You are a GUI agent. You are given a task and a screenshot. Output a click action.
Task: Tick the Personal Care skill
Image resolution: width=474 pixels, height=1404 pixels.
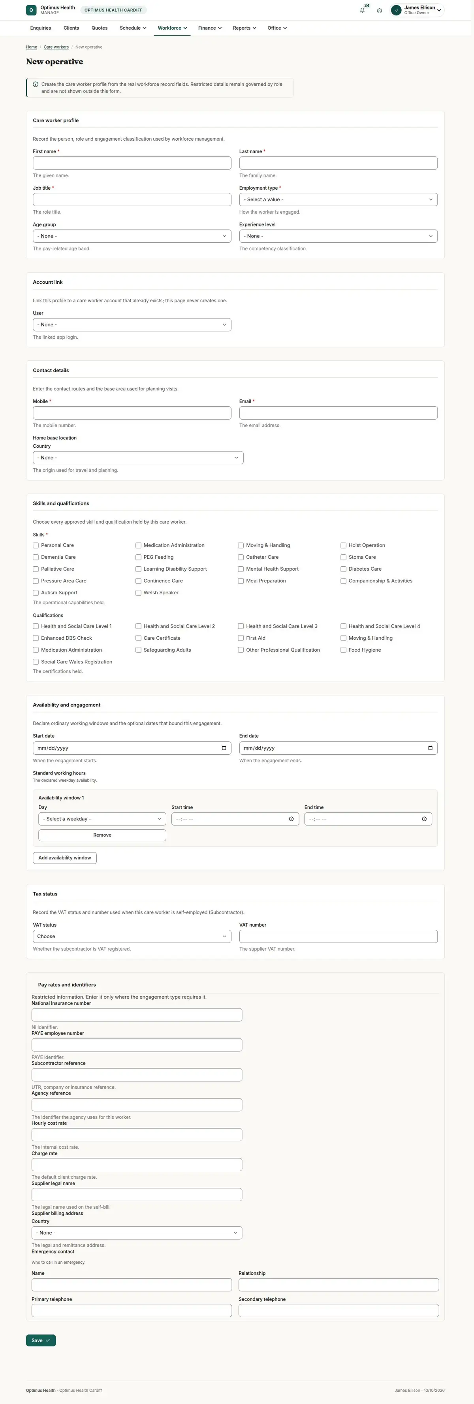pos(36,545)
